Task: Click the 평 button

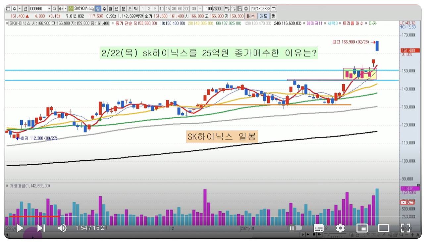Action: [x=274, y=16]
